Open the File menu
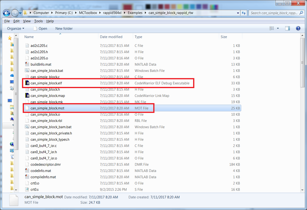The height and width of the screenshot is (210, 307). pyautogui.click(x=7, y=21)
